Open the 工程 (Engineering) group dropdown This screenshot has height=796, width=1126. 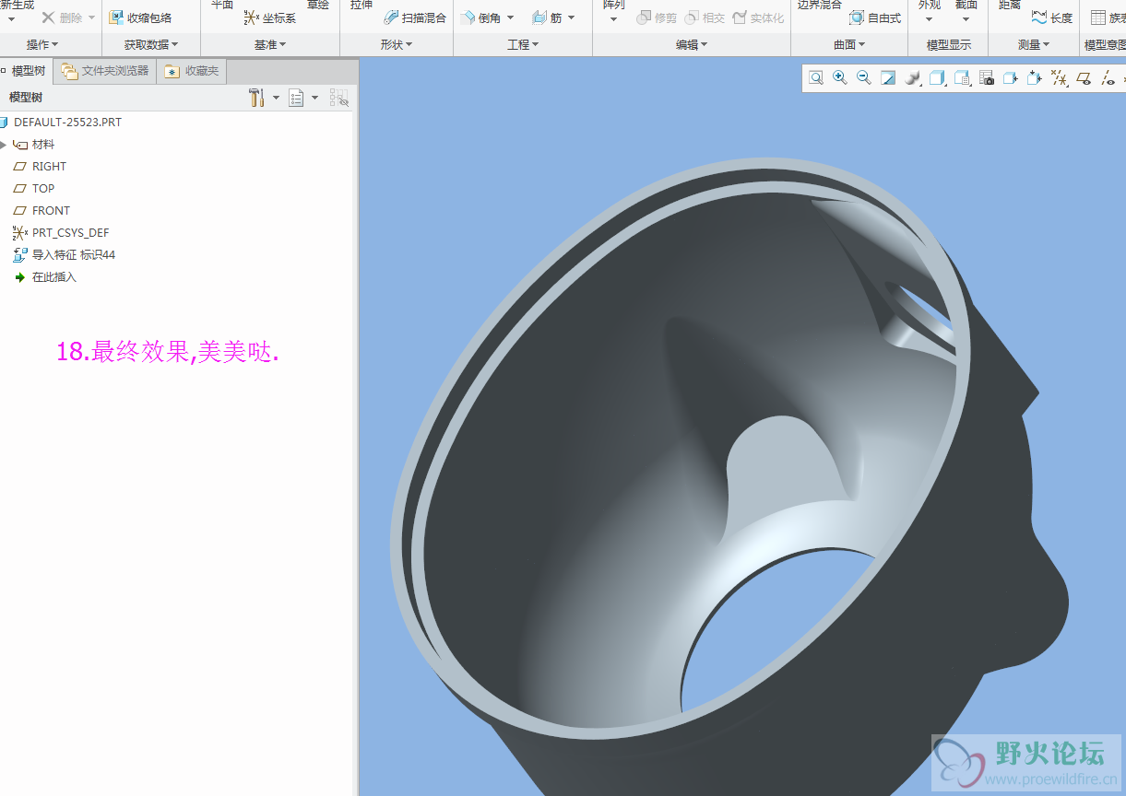coord(523,44)
